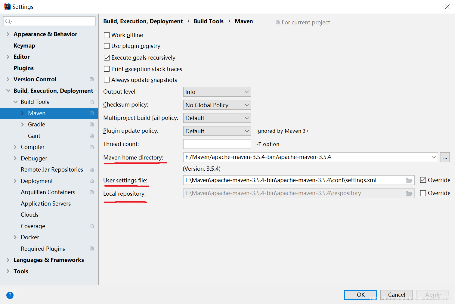The height and width of the screenshot is (304, 455).
Task: Expand the Docker node arrow
Action: click(15, 237)
